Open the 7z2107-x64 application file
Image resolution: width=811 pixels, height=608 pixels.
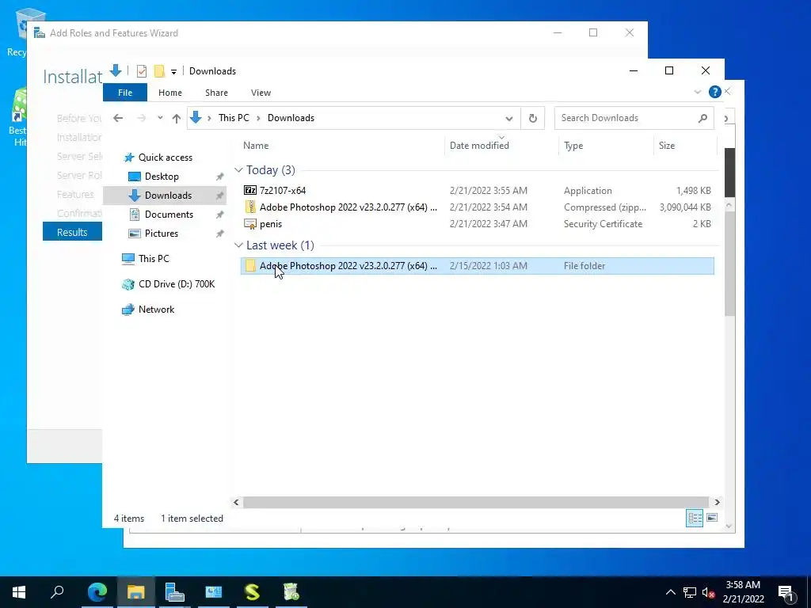point(282,190)
